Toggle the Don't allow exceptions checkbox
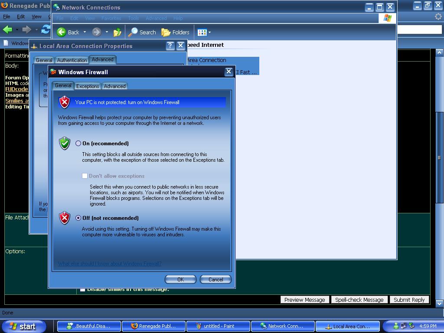 pos(85,176)
